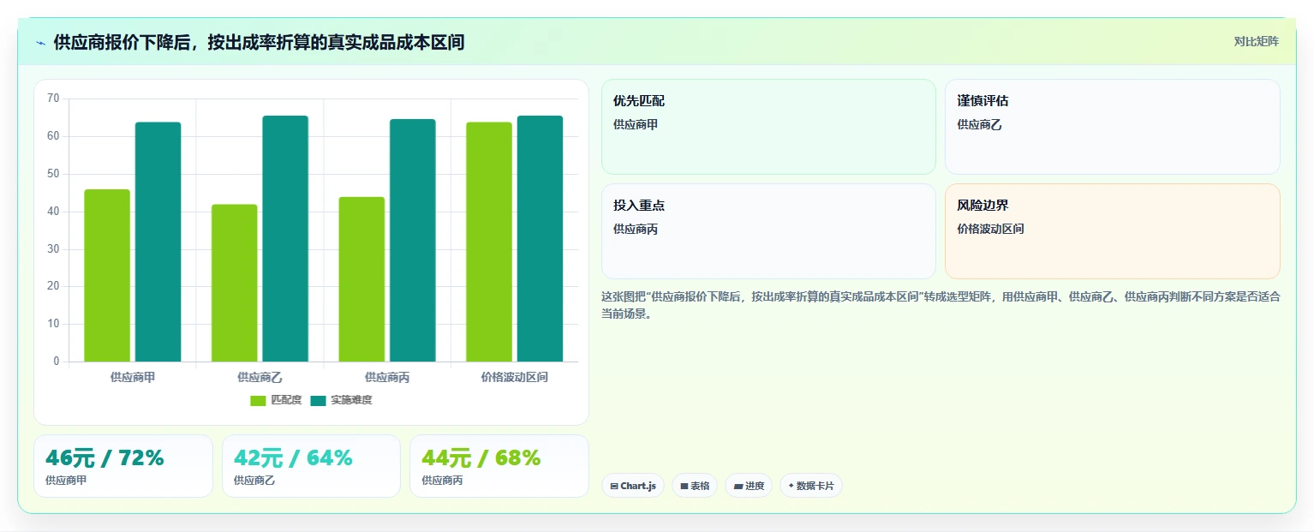Click the 70 y-axis value

click(x=53, y=99)
